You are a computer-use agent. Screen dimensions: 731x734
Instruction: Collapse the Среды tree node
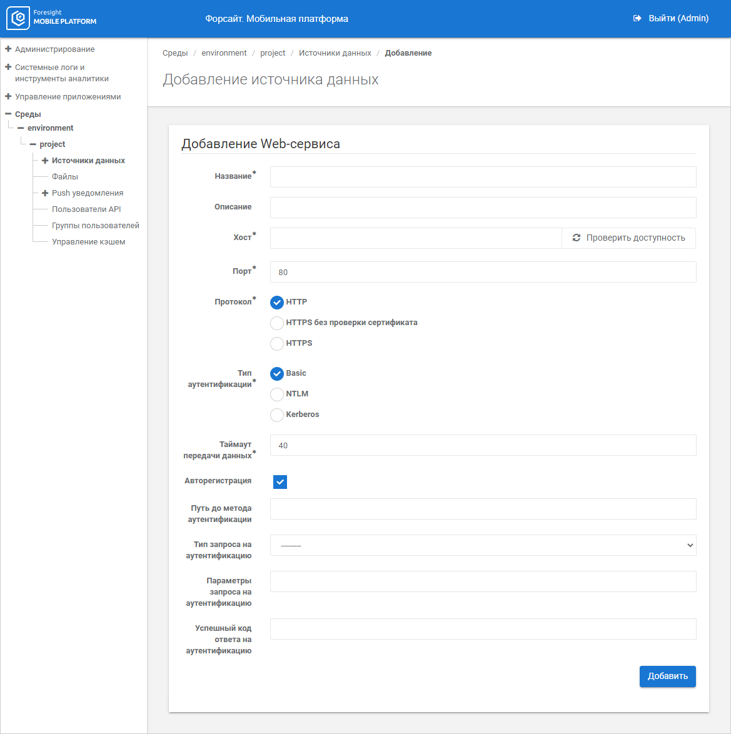tap(8, 114)
